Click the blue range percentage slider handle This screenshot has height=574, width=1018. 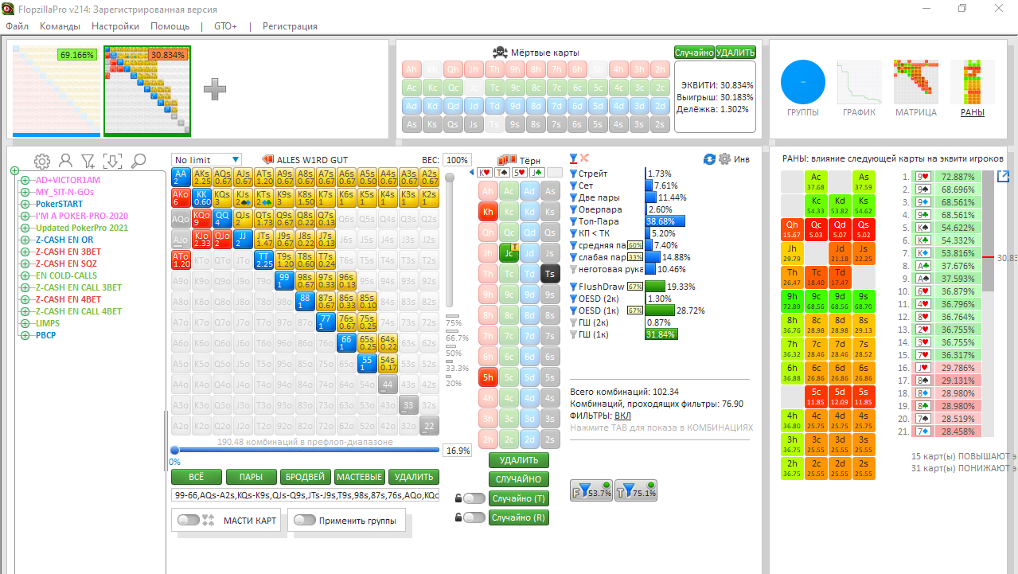pyautogui.click(x=174, y=451)
